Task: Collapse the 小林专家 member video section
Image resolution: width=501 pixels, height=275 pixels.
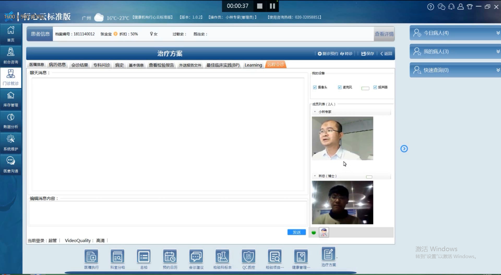Action: click(315, 112)
